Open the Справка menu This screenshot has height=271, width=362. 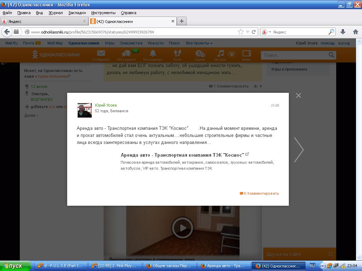129,13
